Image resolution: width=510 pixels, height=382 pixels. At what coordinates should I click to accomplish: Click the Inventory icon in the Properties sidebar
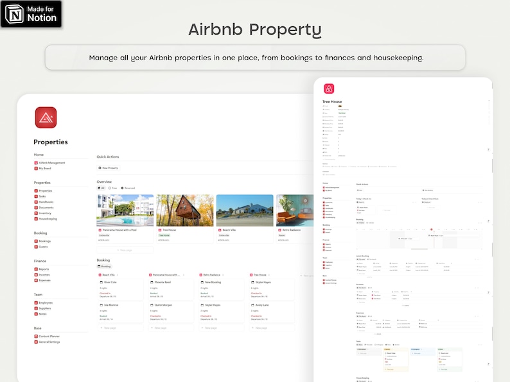coord(36,213)
